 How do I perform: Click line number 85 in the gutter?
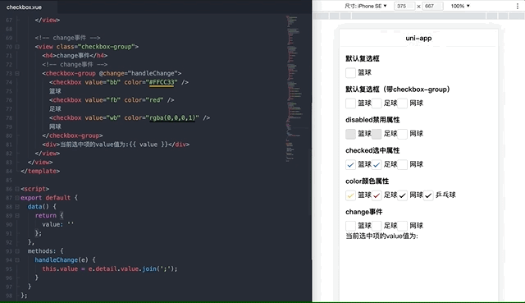(9, 180)
